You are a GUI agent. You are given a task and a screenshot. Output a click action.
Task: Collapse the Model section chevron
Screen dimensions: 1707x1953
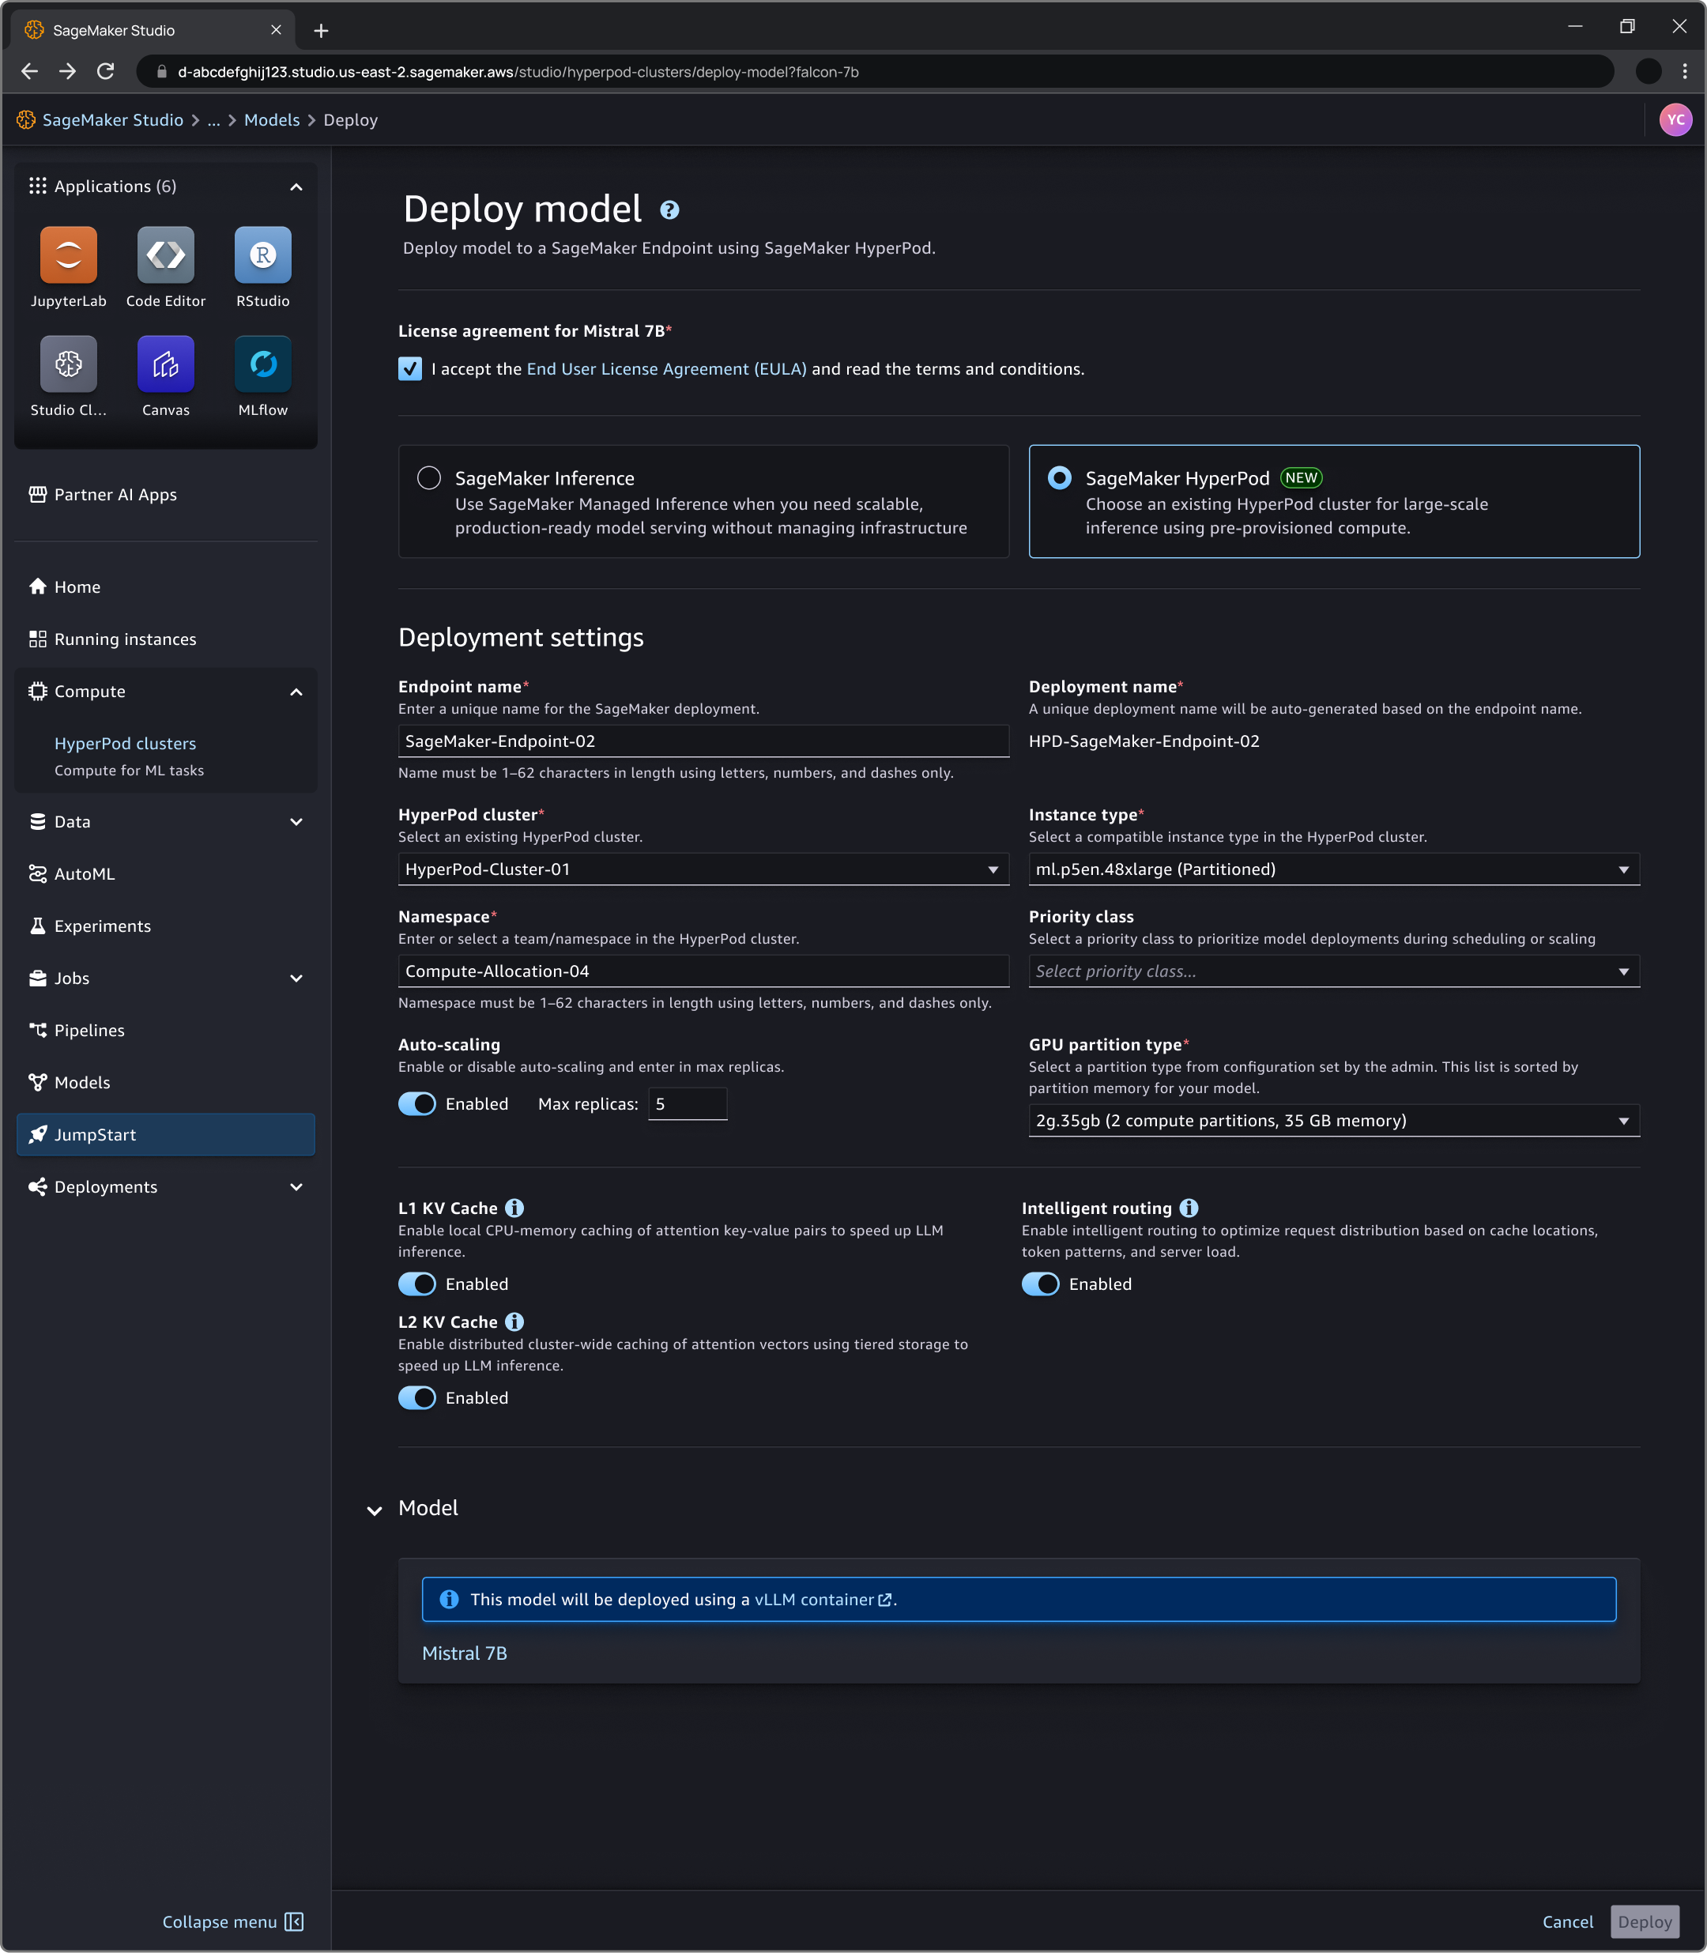tap(375, 1510)
